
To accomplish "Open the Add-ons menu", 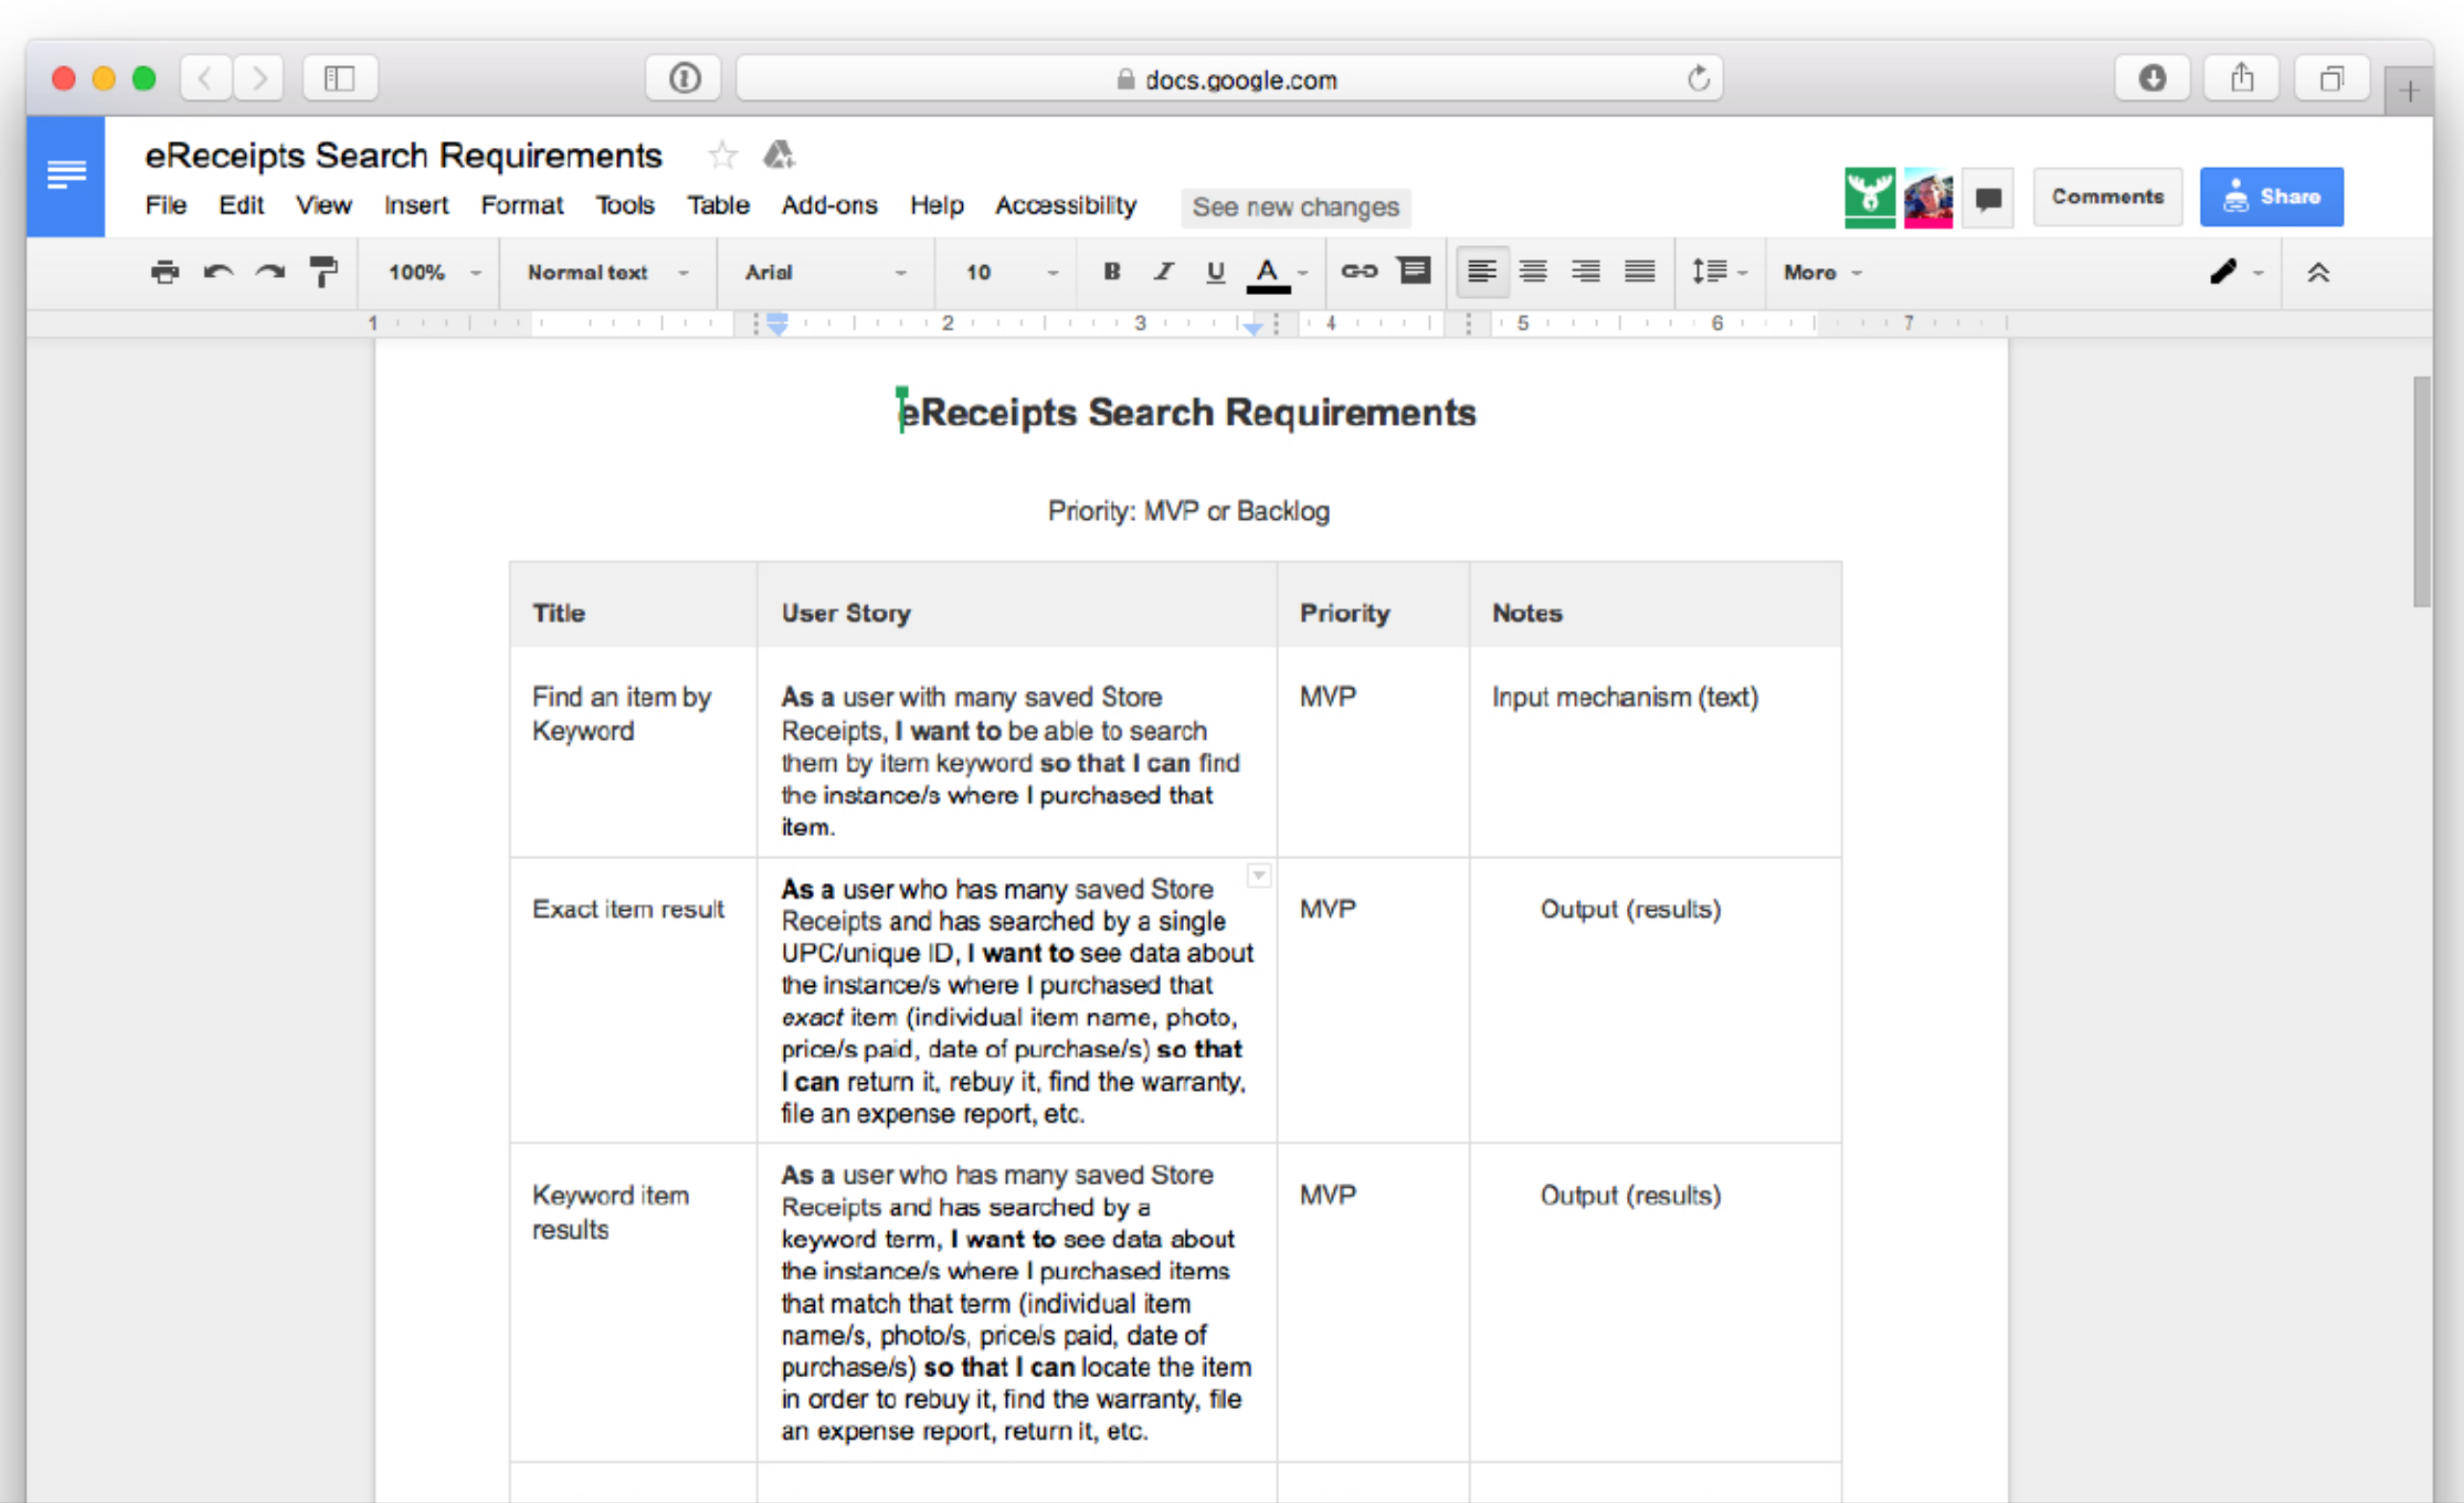I will (828, 205).
